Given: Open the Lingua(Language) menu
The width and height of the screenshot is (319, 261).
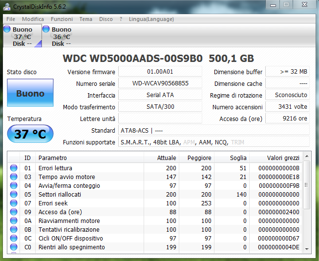Looking at the screenshot, I should click(x=151, y=19).
